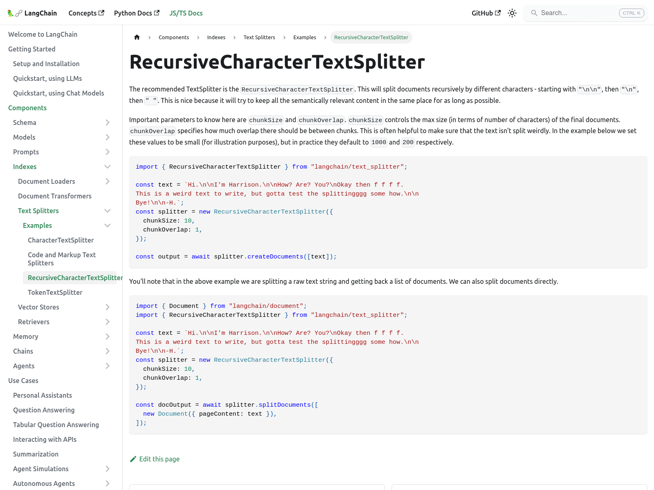
Task: Click Indexes breadcrumb
Action: click(x=216, y=37)
